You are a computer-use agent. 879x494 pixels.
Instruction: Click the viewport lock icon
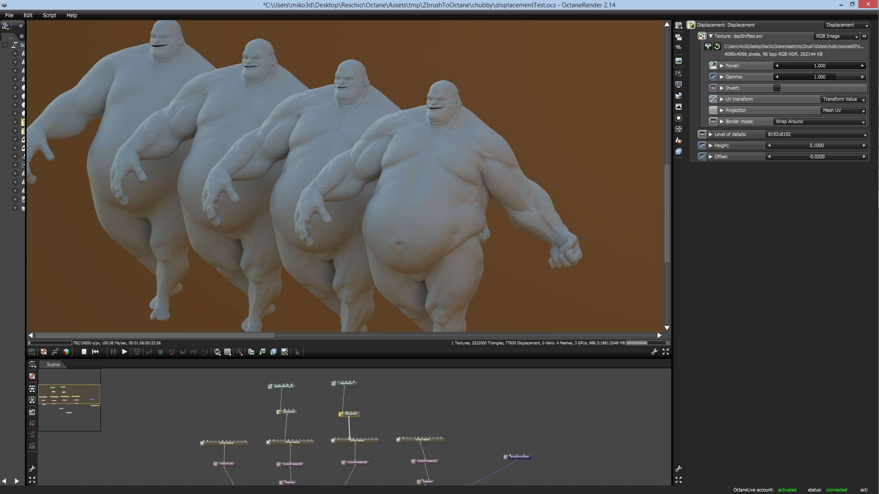(297, 352)
